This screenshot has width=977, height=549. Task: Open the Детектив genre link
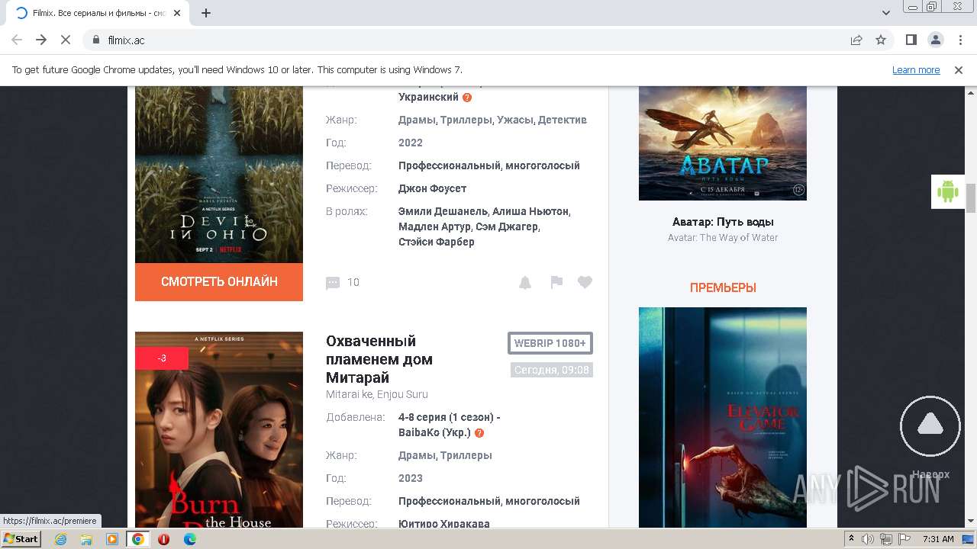coord(563,120)
